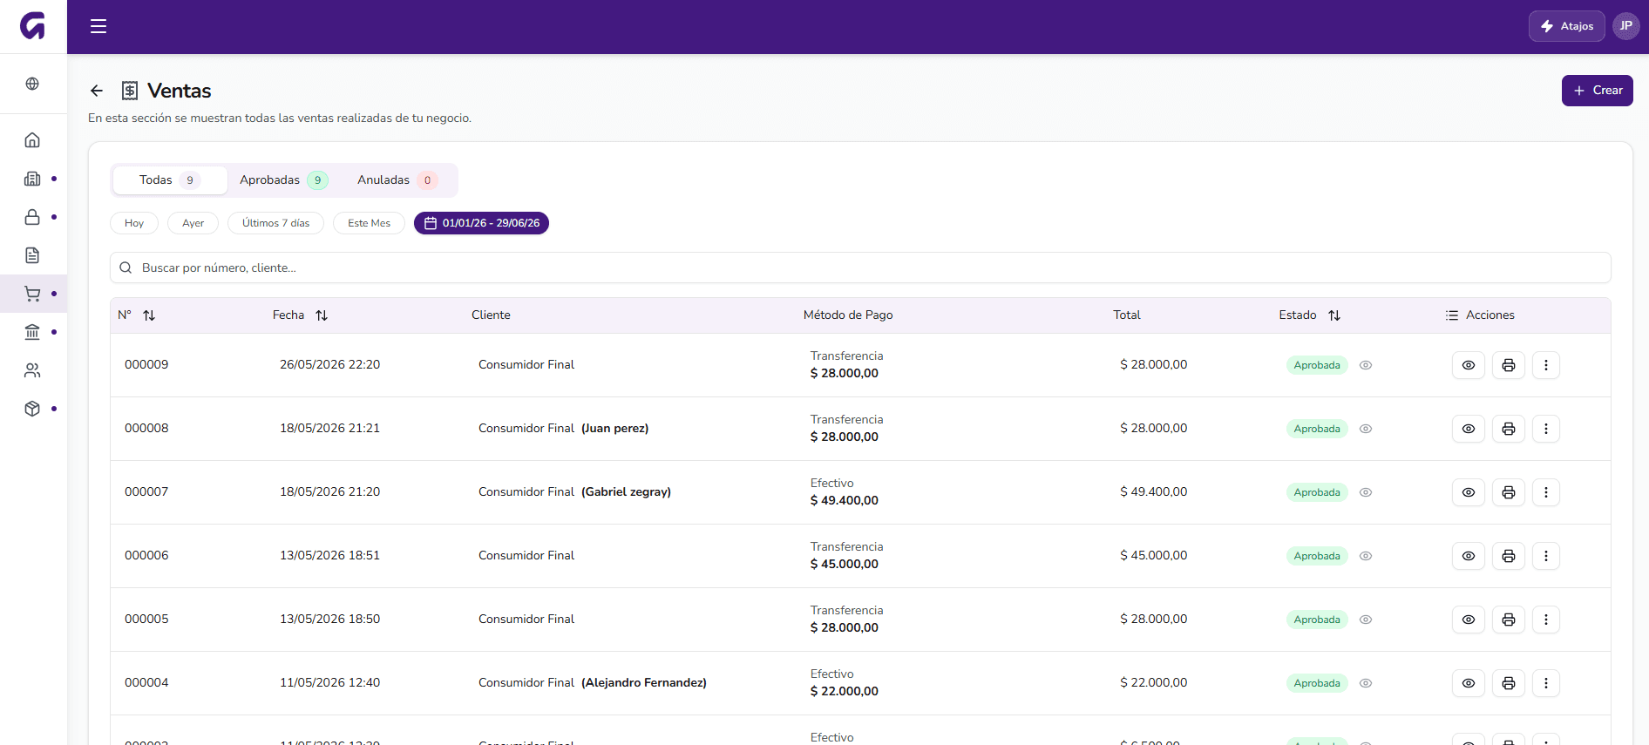This screenshot has height=745, width=1649.
Task: Switch to the Aprobadas tab
Action: click(283, 180)
